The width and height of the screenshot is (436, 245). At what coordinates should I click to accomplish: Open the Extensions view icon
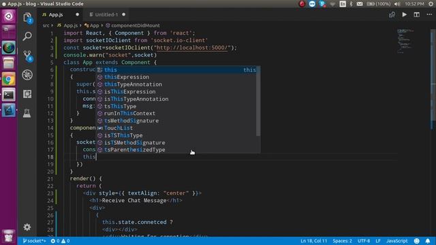27,94
